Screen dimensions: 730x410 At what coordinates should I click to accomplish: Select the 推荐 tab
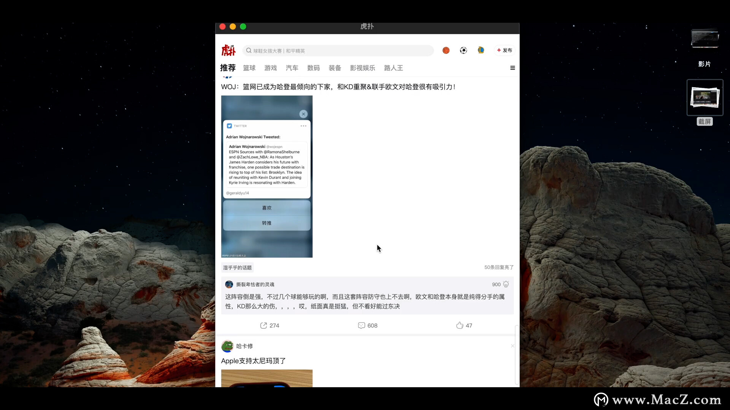(228, 68)
